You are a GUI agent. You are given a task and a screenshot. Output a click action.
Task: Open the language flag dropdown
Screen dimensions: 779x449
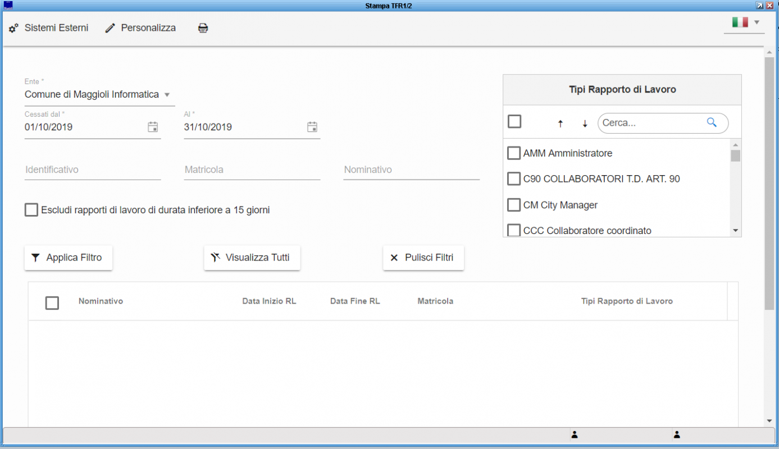click(x=745, y=22)
